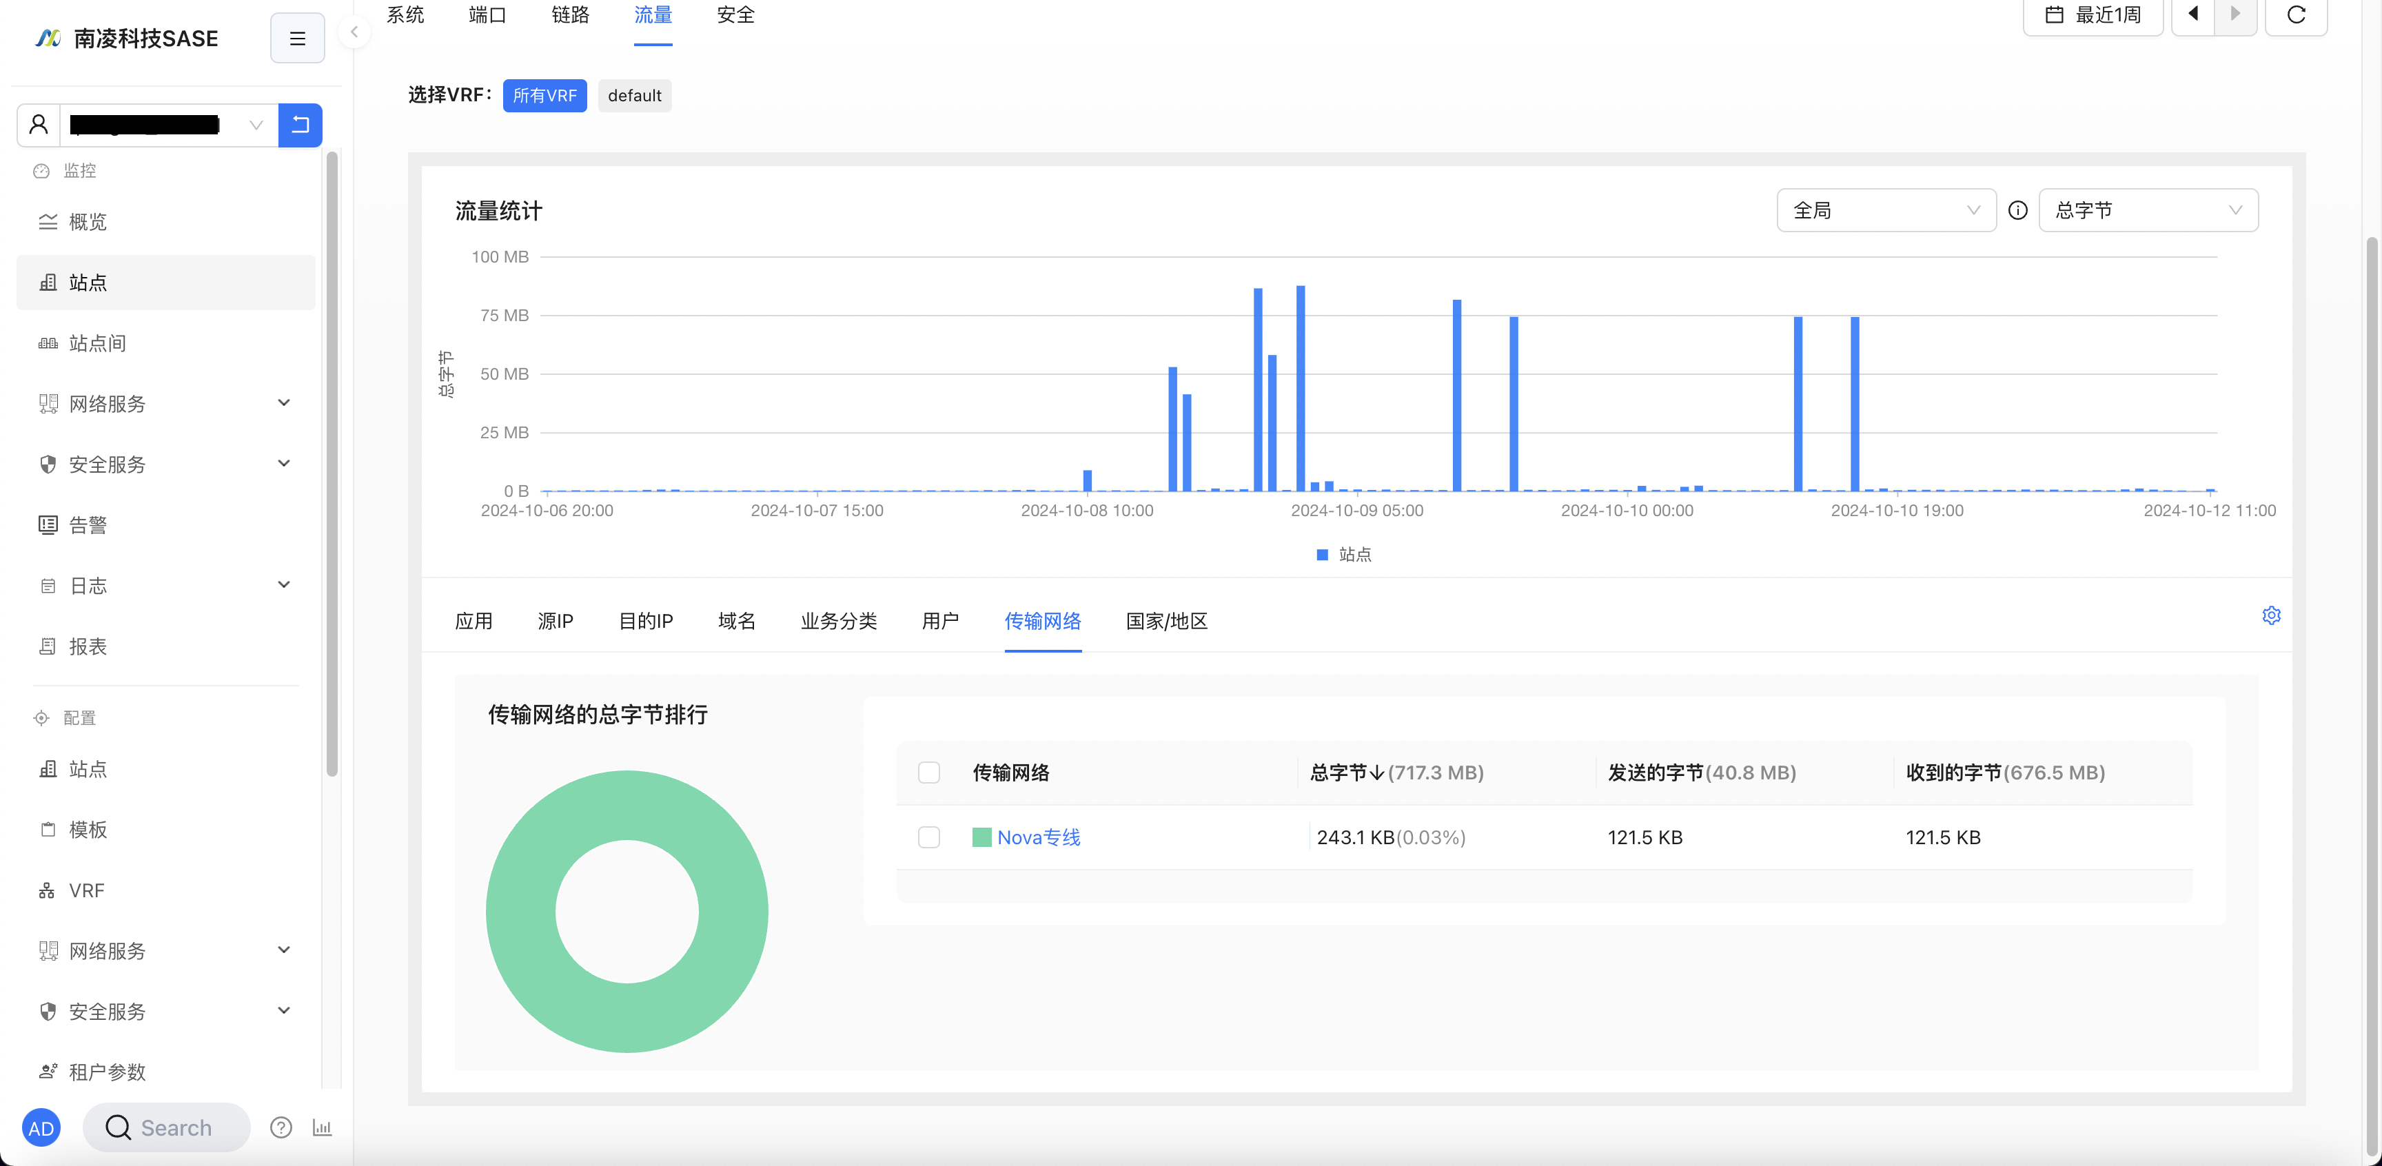
Task: Open the 模板 templates page
Action: point(166,830)
